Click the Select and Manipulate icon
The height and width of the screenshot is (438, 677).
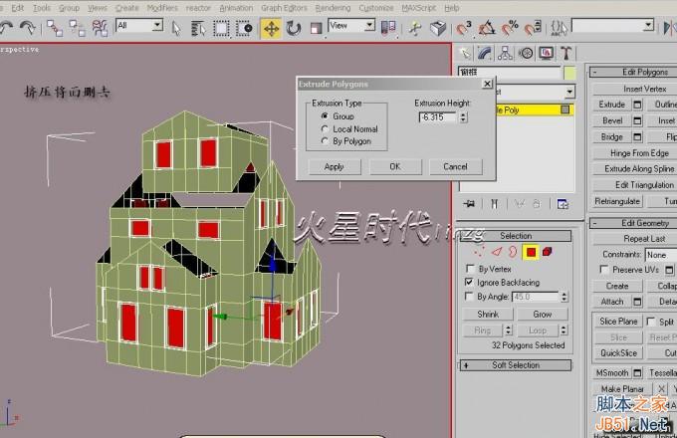415,29
